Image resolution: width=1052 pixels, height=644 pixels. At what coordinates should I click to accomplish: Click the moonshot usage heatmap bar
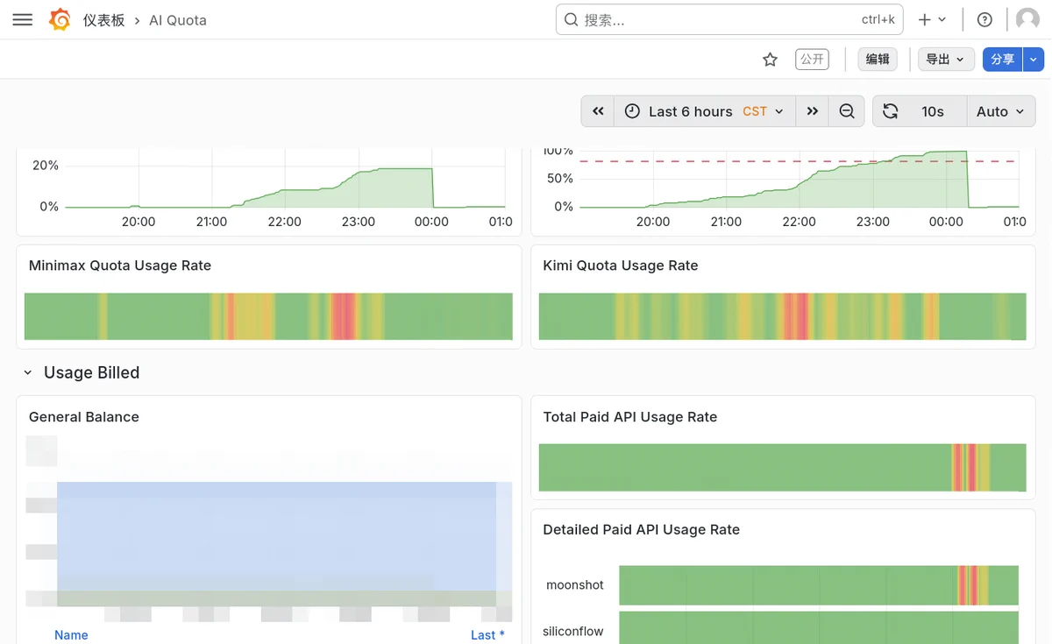[819, 585]
